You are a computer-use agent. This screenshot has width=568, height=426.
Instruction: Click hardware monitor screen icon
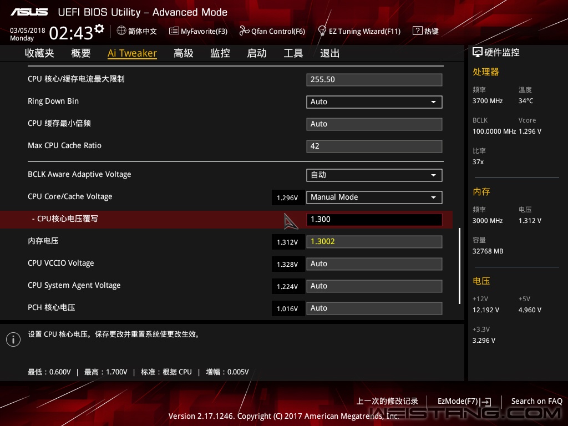pyautogui.click(x=478, y=53)
